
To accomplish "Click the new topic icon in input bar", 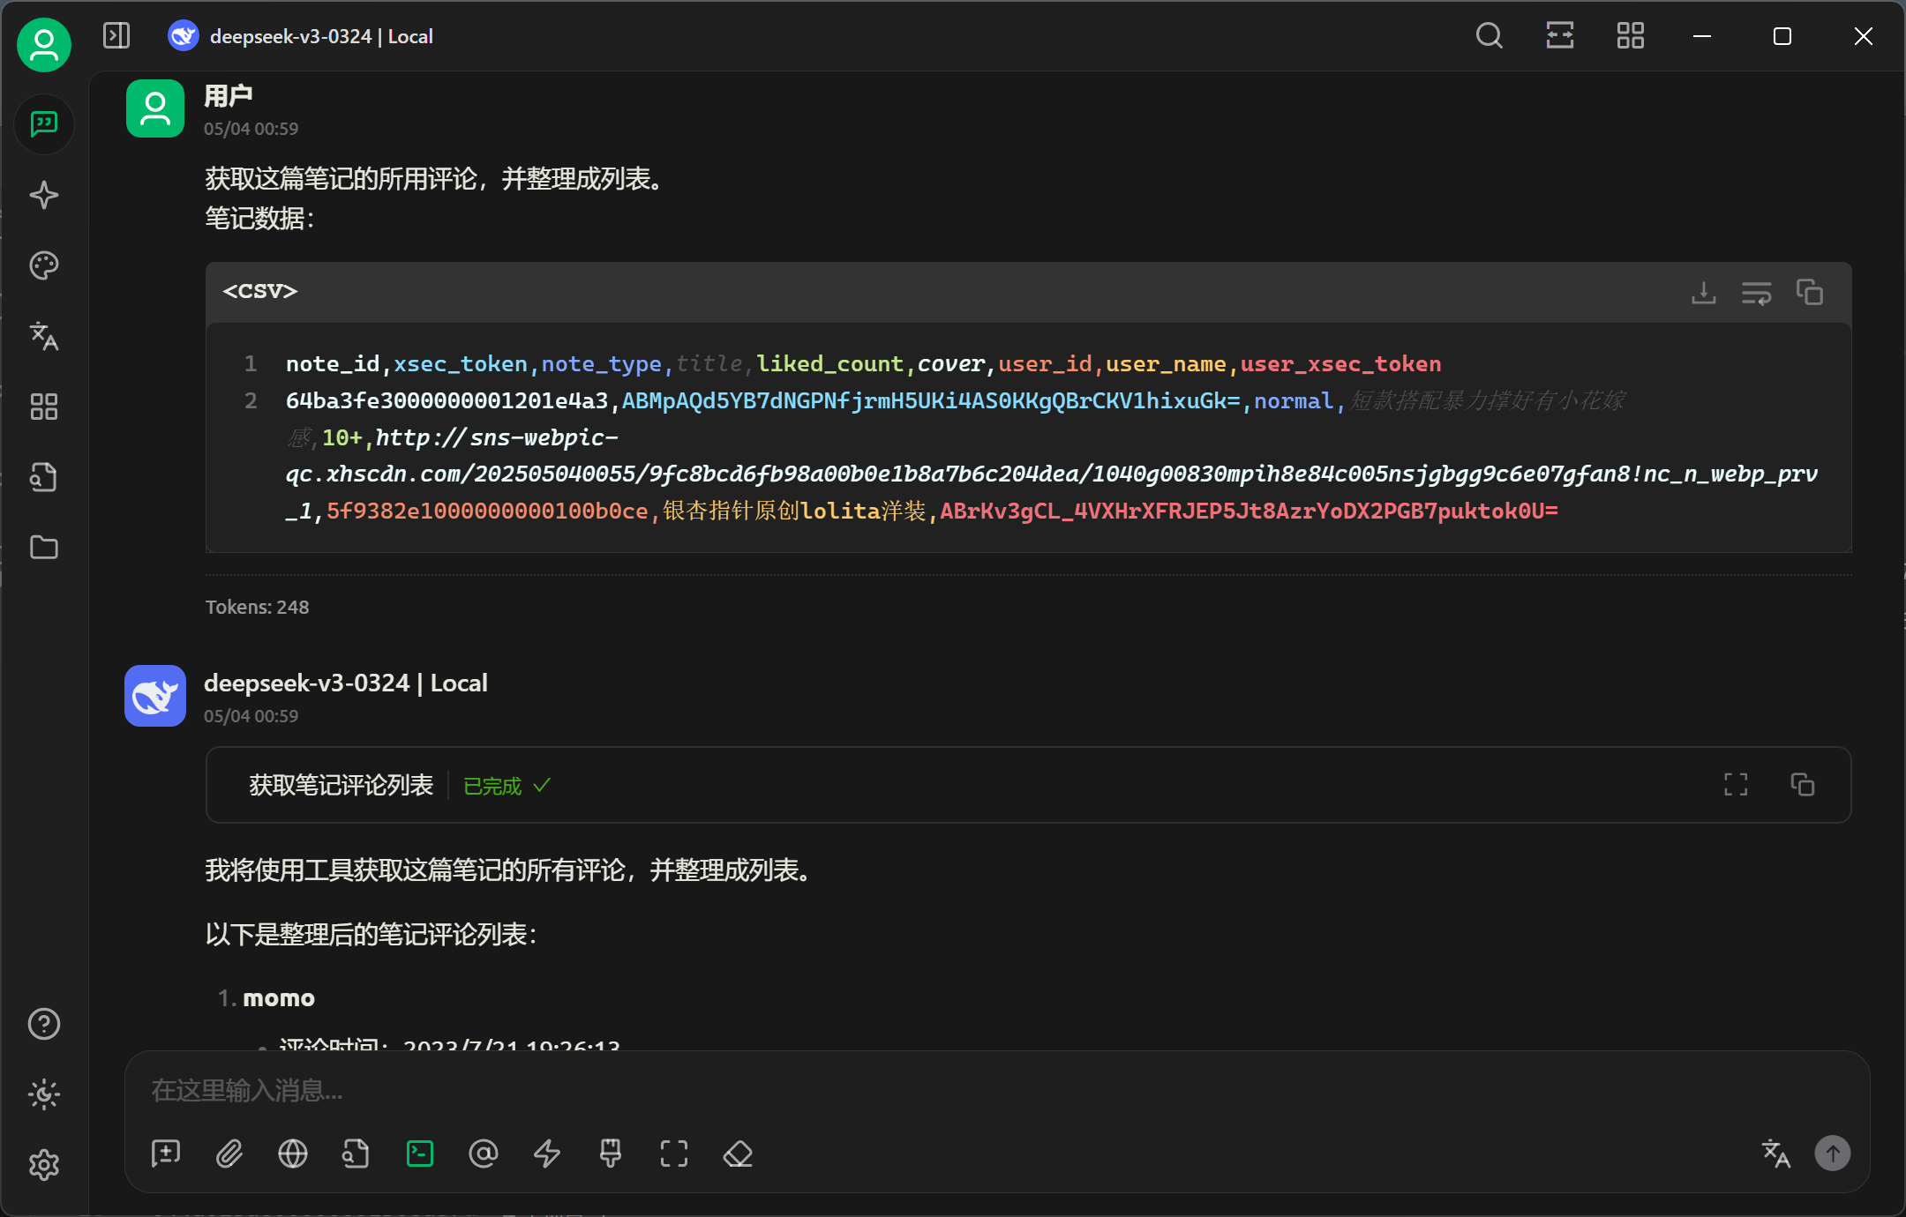I will 166,1154.
